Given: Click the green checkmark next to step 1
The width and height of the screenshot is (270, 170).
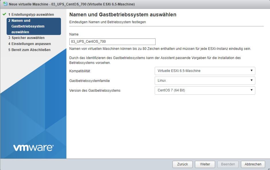Looking at the screenshot, I should tap(4, 14).
